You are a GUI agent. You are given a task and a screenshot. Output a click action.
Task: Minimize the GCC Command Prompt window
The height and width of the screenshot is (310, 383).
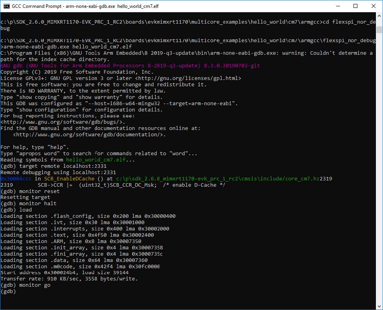(337, 6)
